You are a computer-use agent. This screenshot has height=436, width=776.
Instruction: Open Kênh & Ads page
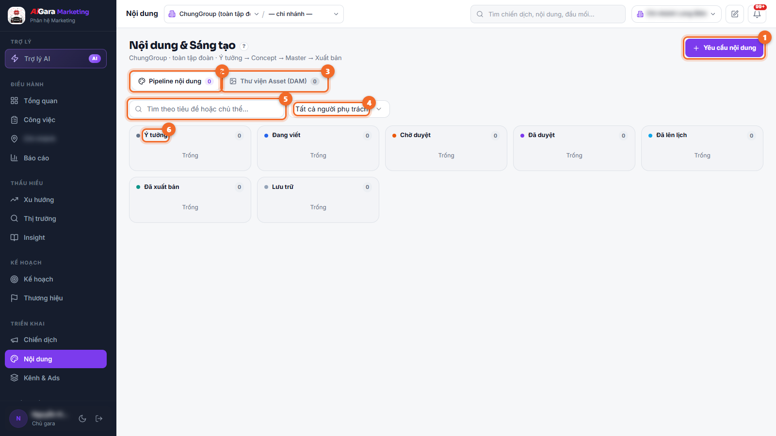pos(56,378)
